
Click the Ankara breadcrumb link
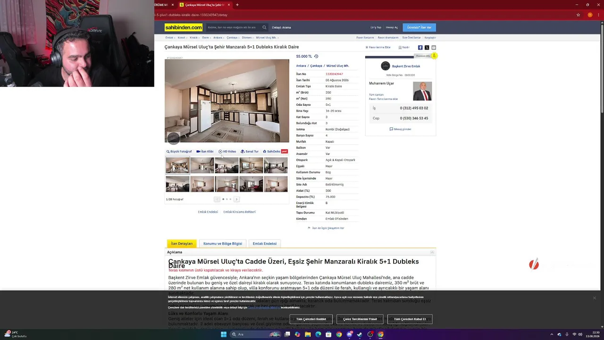click(x=218, y=38)
